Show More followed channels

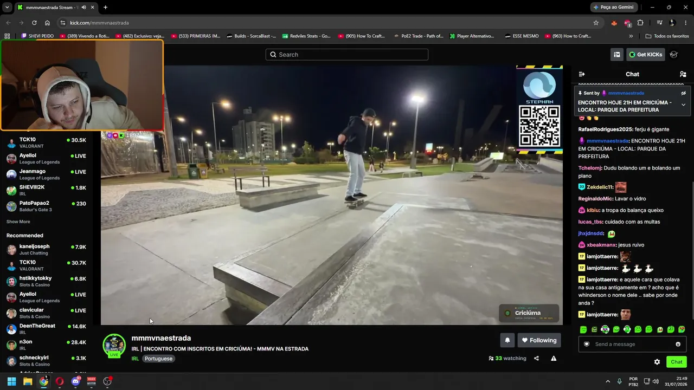(x=18, y=222)
